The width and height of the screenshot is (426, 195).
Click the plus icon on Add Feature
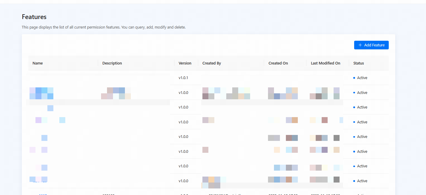point(360,45)
